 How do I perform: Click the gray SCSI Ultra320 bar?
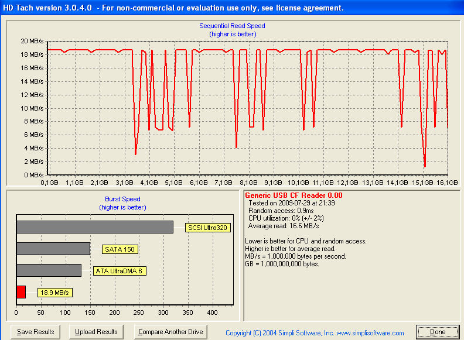click(x=94, y=227)
